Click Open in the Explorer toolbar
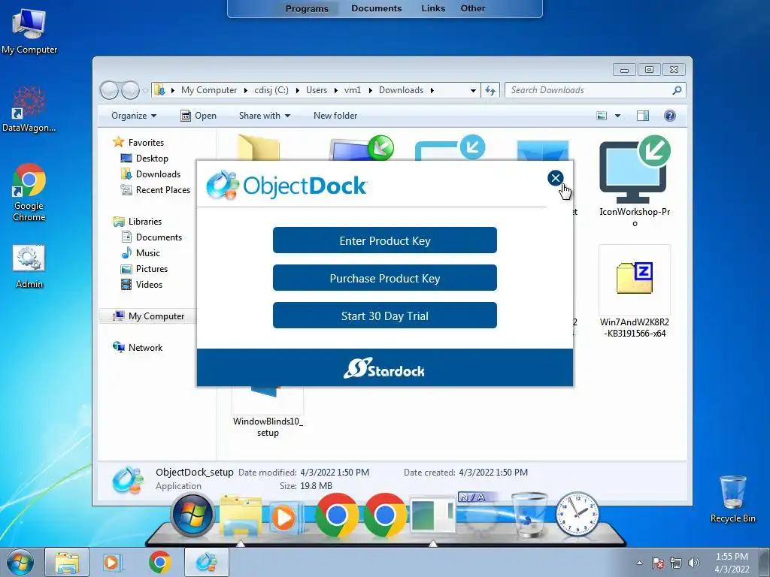Screen dimensions: 770x577 [x=199, y=116]
